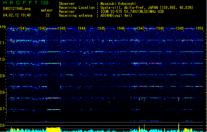Click the 1941 time marker
The image size is (207, 132).
pos(22,28)
